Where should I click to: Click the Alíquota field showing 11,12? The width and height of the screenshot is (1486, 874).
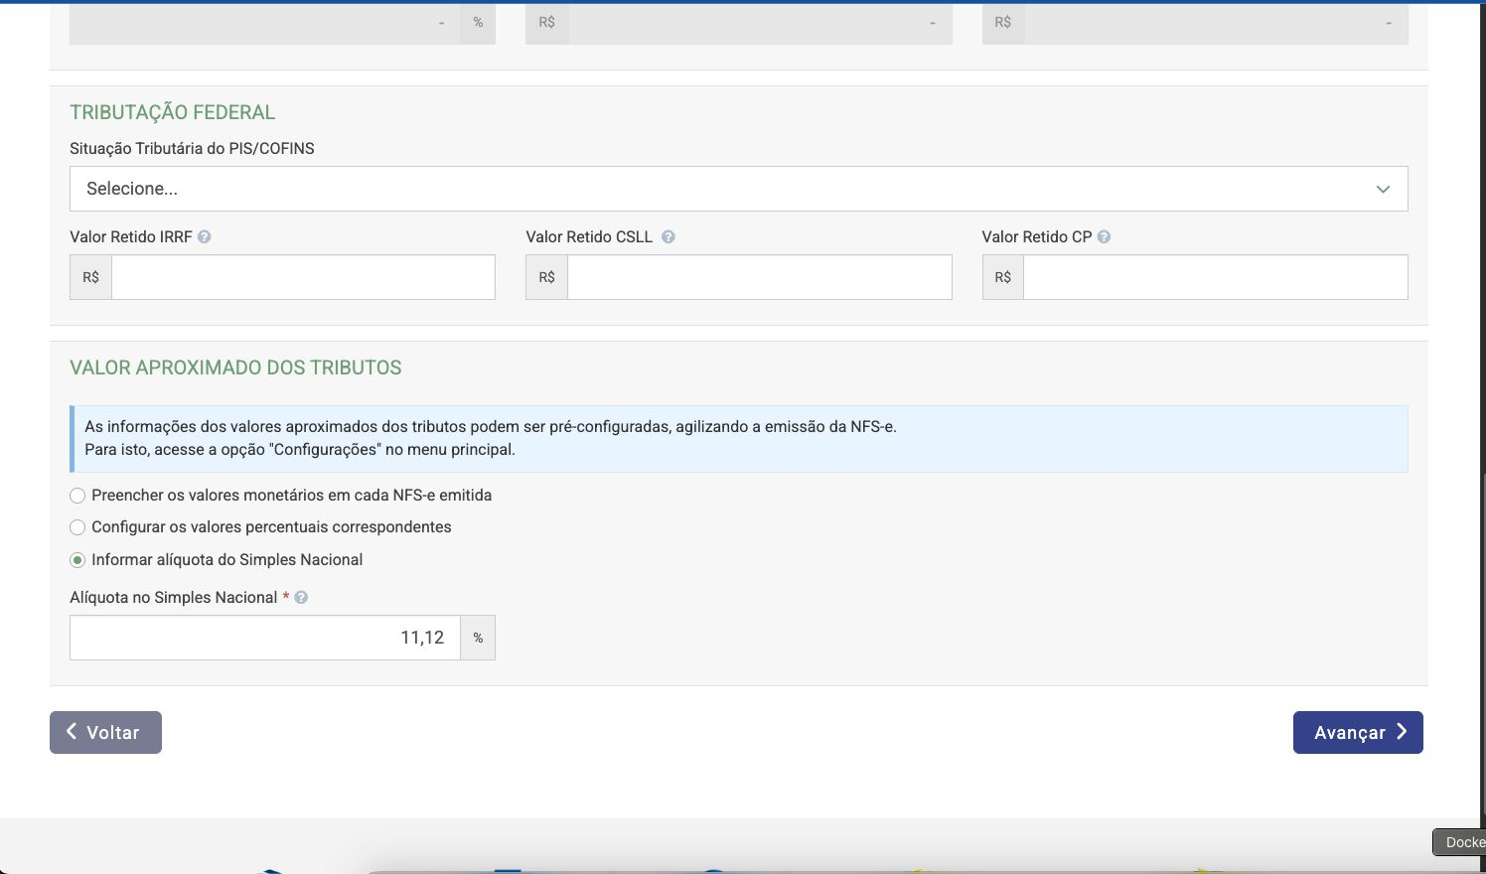point(265,638)
